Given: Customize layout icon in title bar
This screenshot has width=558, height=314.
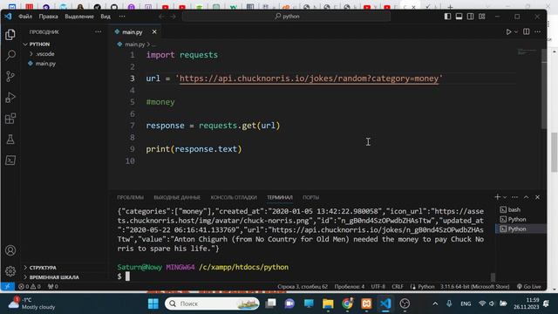Looking at the screenshot, I should tap(482, 17).
